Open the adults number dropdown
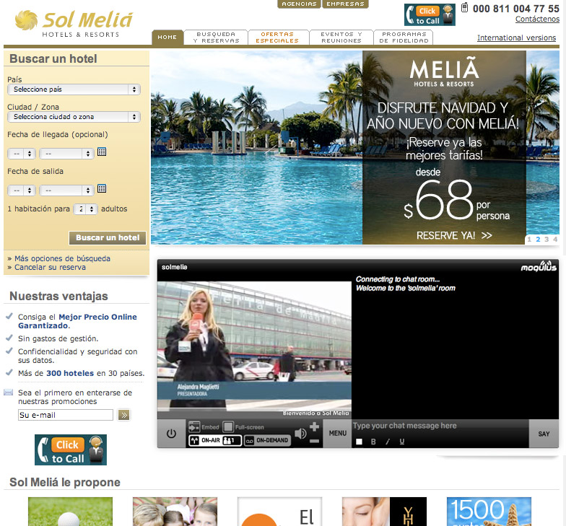This screenshot has height=526, width=566. (x=87, y=209)
